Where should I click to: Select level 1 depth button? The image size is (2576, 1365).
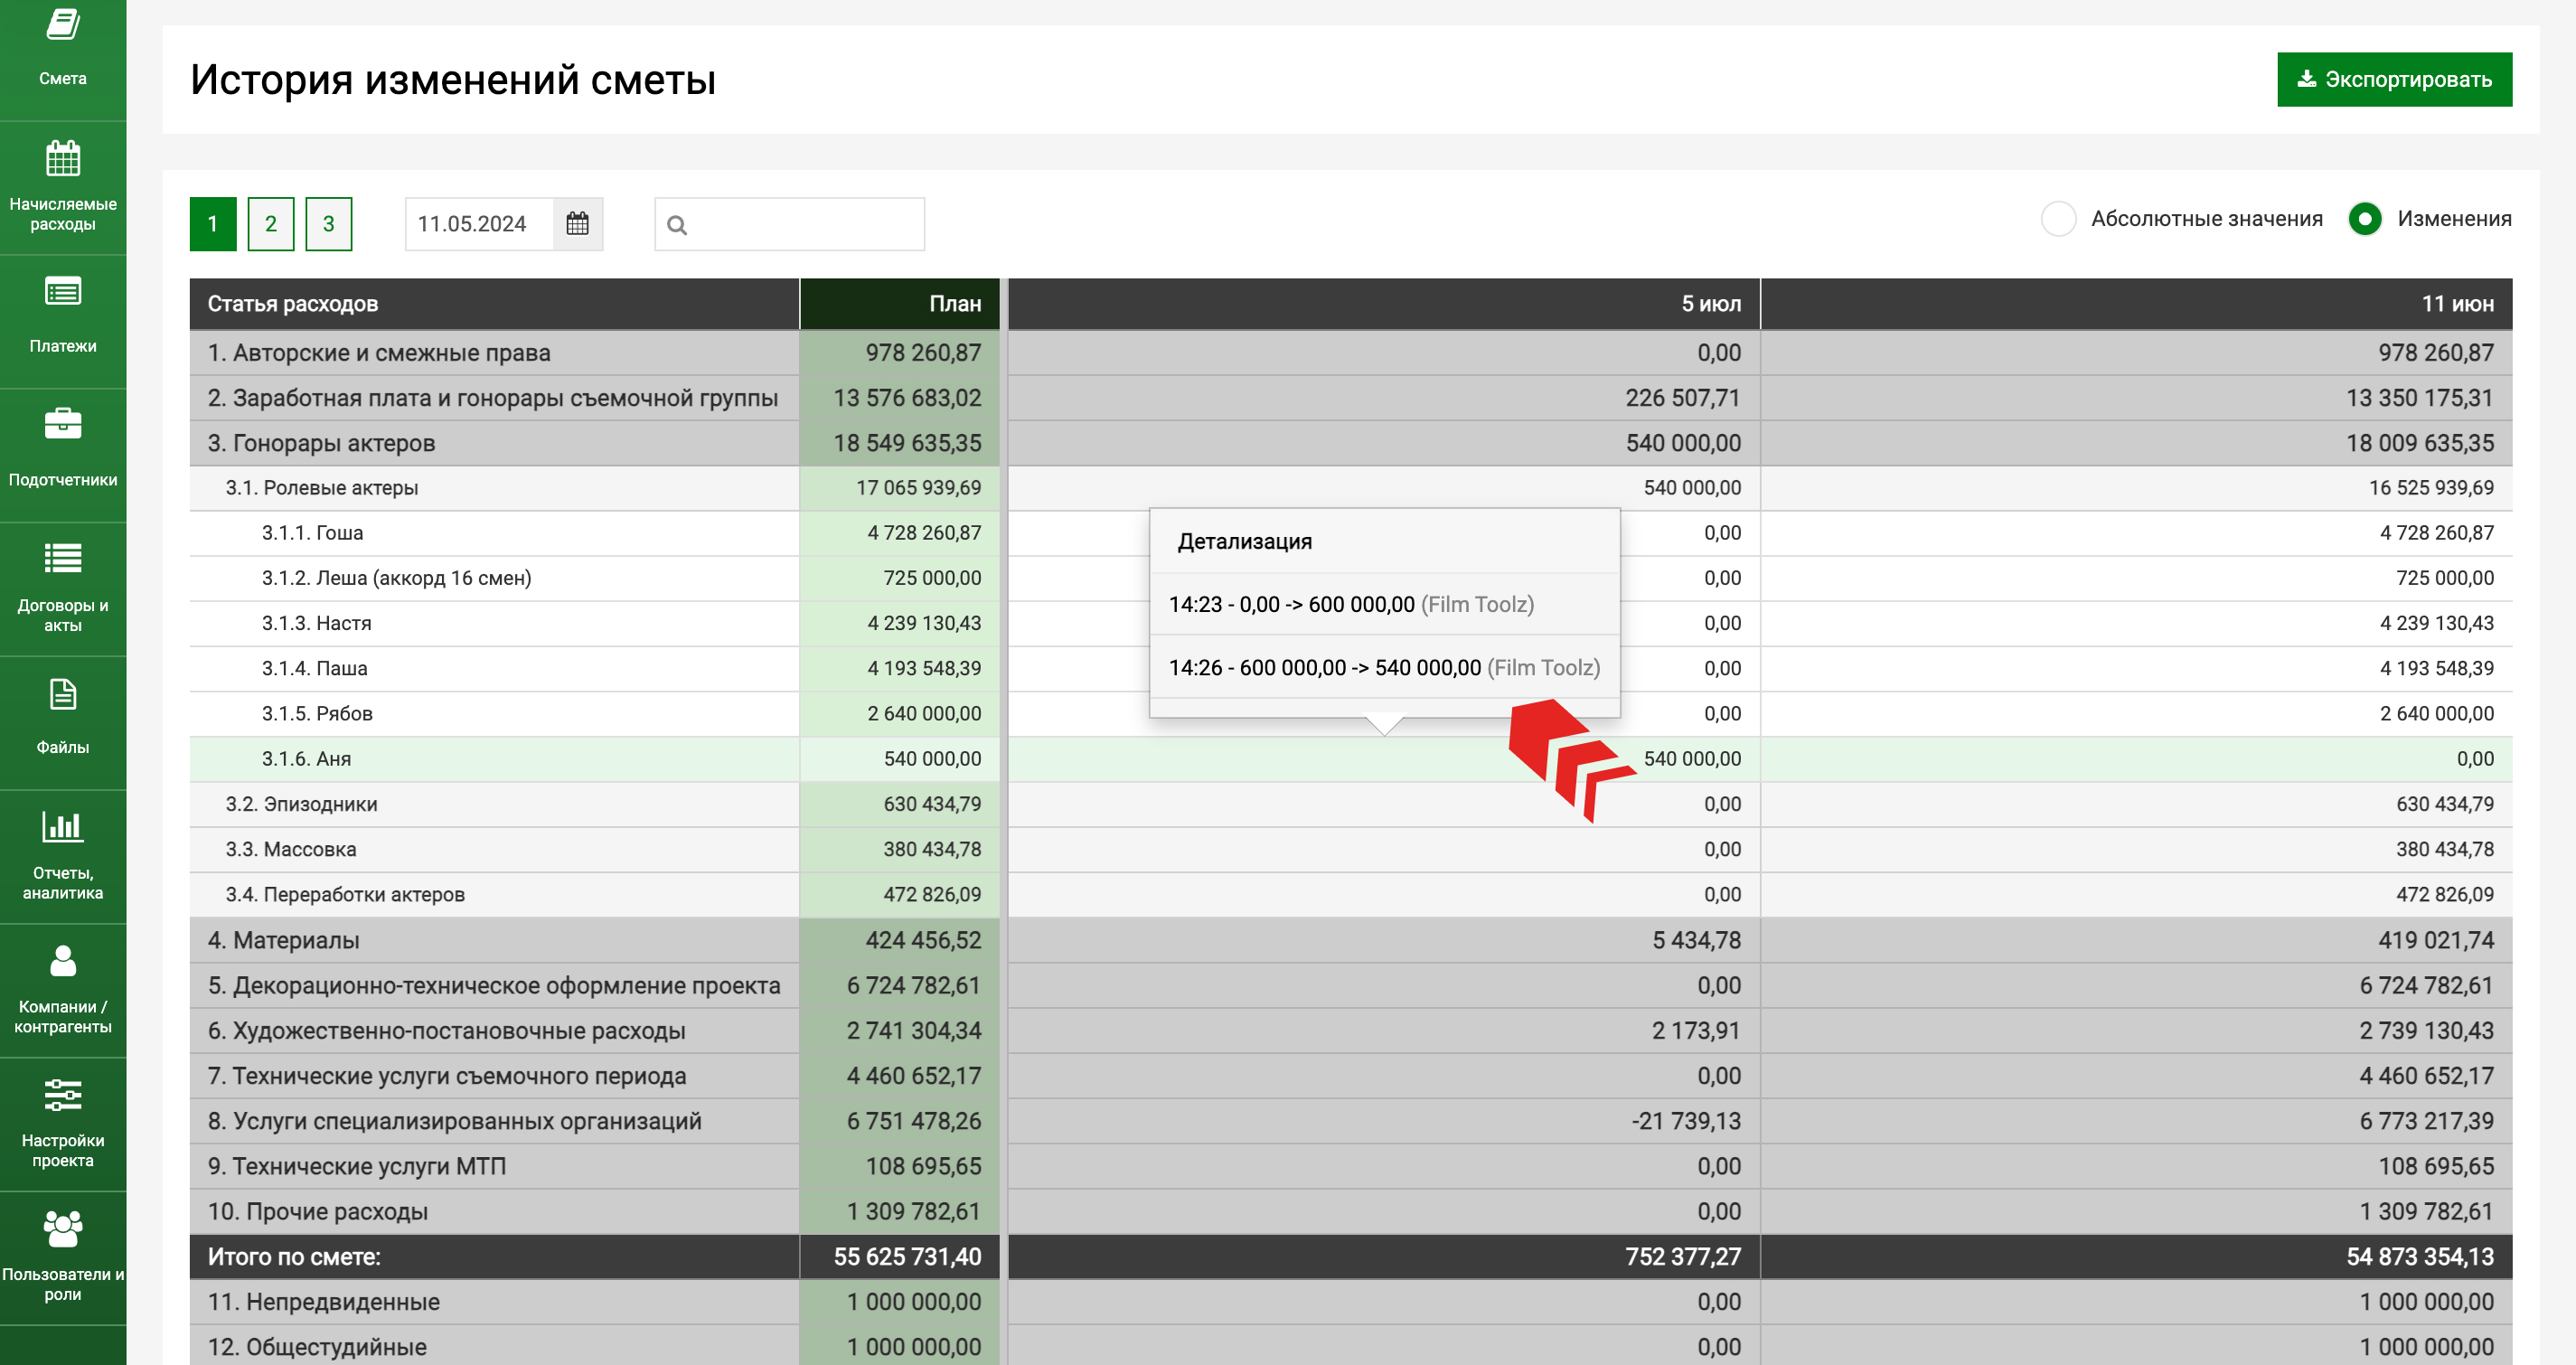coord(213,223)
